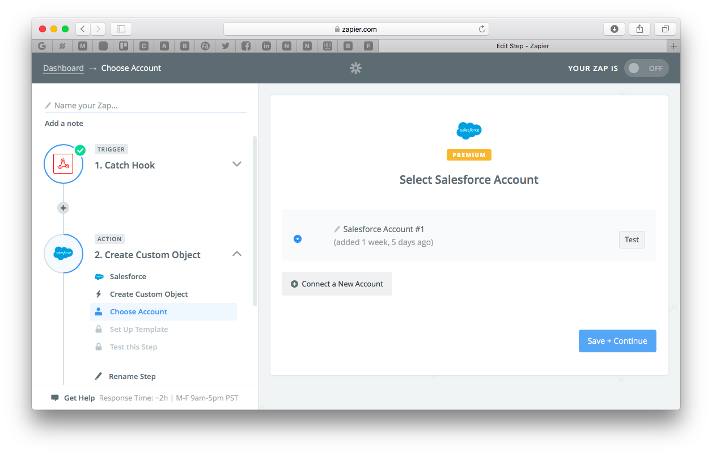Click Connect a New Account
This screenshot has height=455, width=712.
(337, 284)
